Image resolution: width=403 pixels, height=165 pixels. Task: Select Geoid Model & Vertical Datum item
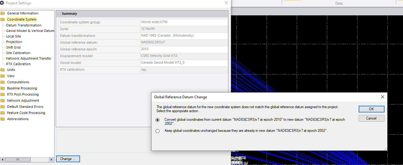(30, 31)
